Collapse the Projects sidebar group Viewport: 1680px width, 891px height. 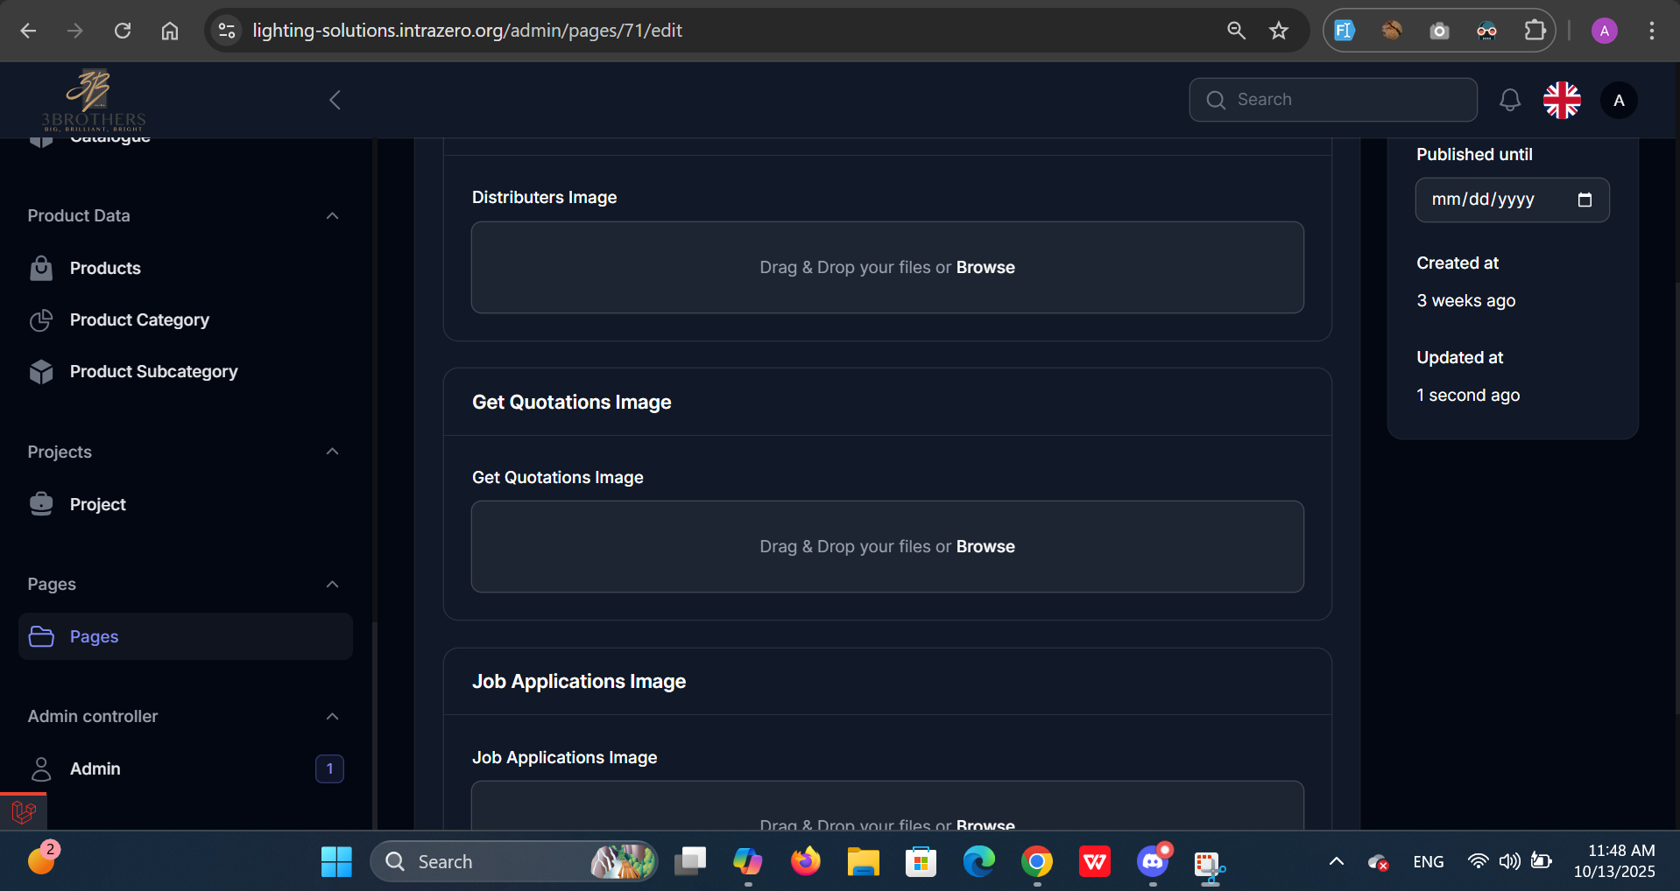coord(332,452)
